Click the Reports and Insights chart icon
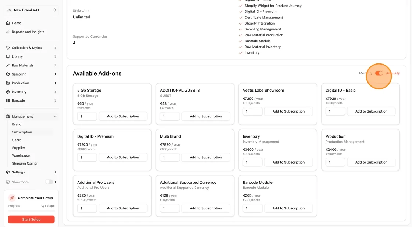 pos(8,32)
